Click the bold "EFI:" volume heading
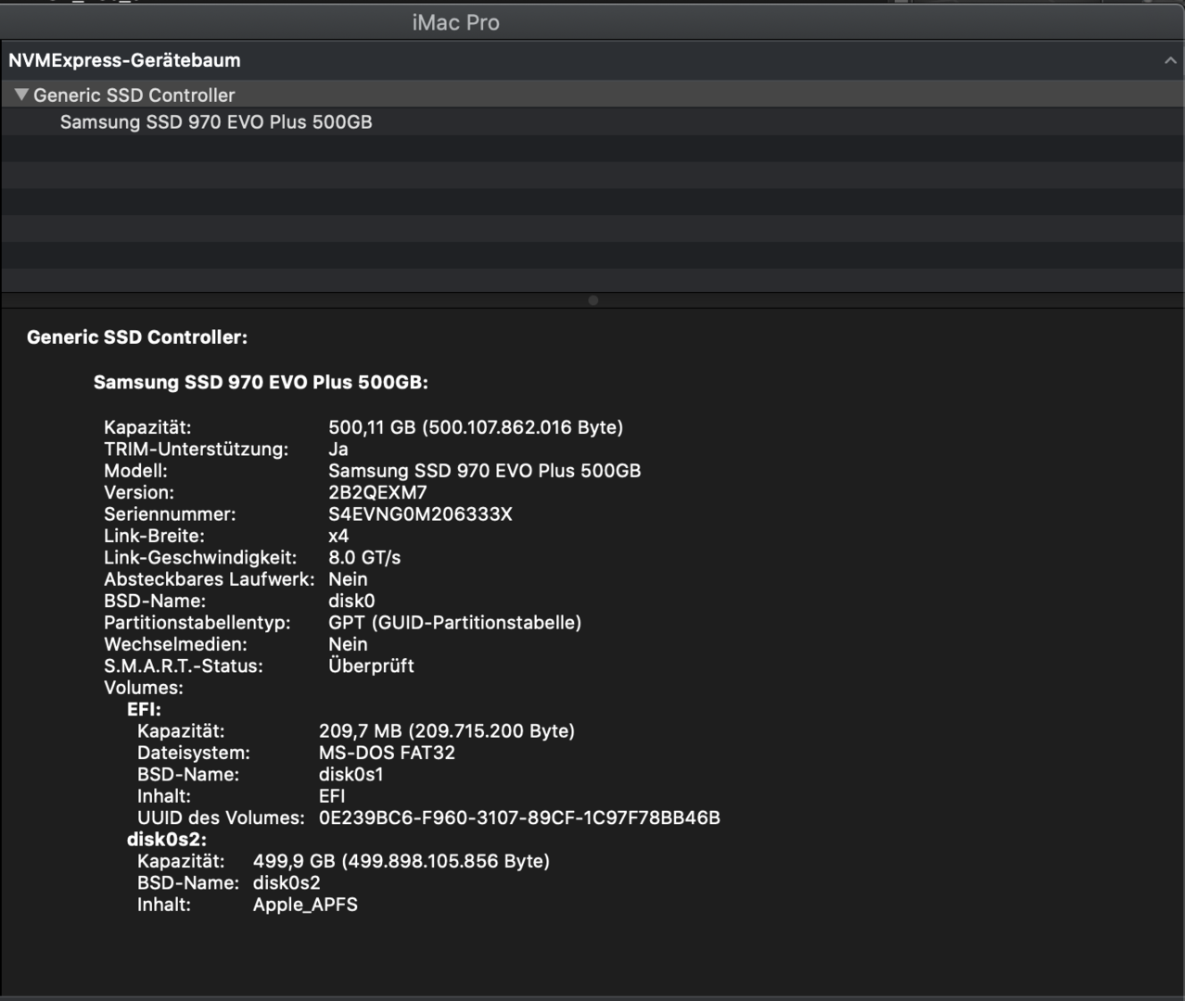This screenshot has height=1001, width=1185. point(144,710)
